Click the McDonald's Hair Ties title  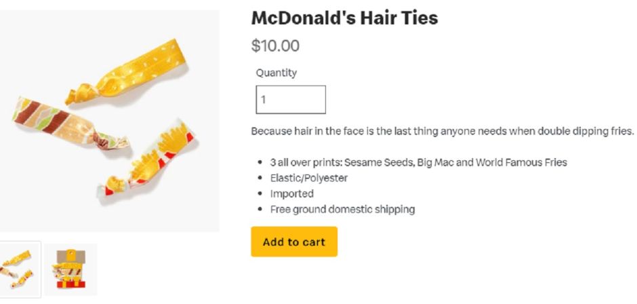tap(344, 18)
